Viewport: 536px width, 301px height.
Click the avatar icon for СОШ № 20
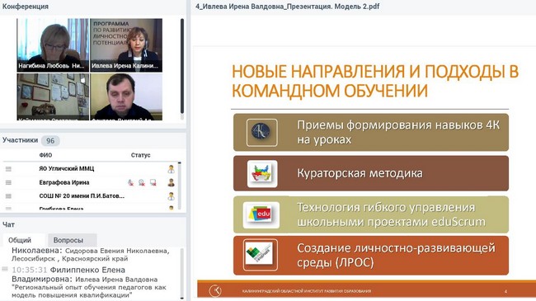coord(171,196)
